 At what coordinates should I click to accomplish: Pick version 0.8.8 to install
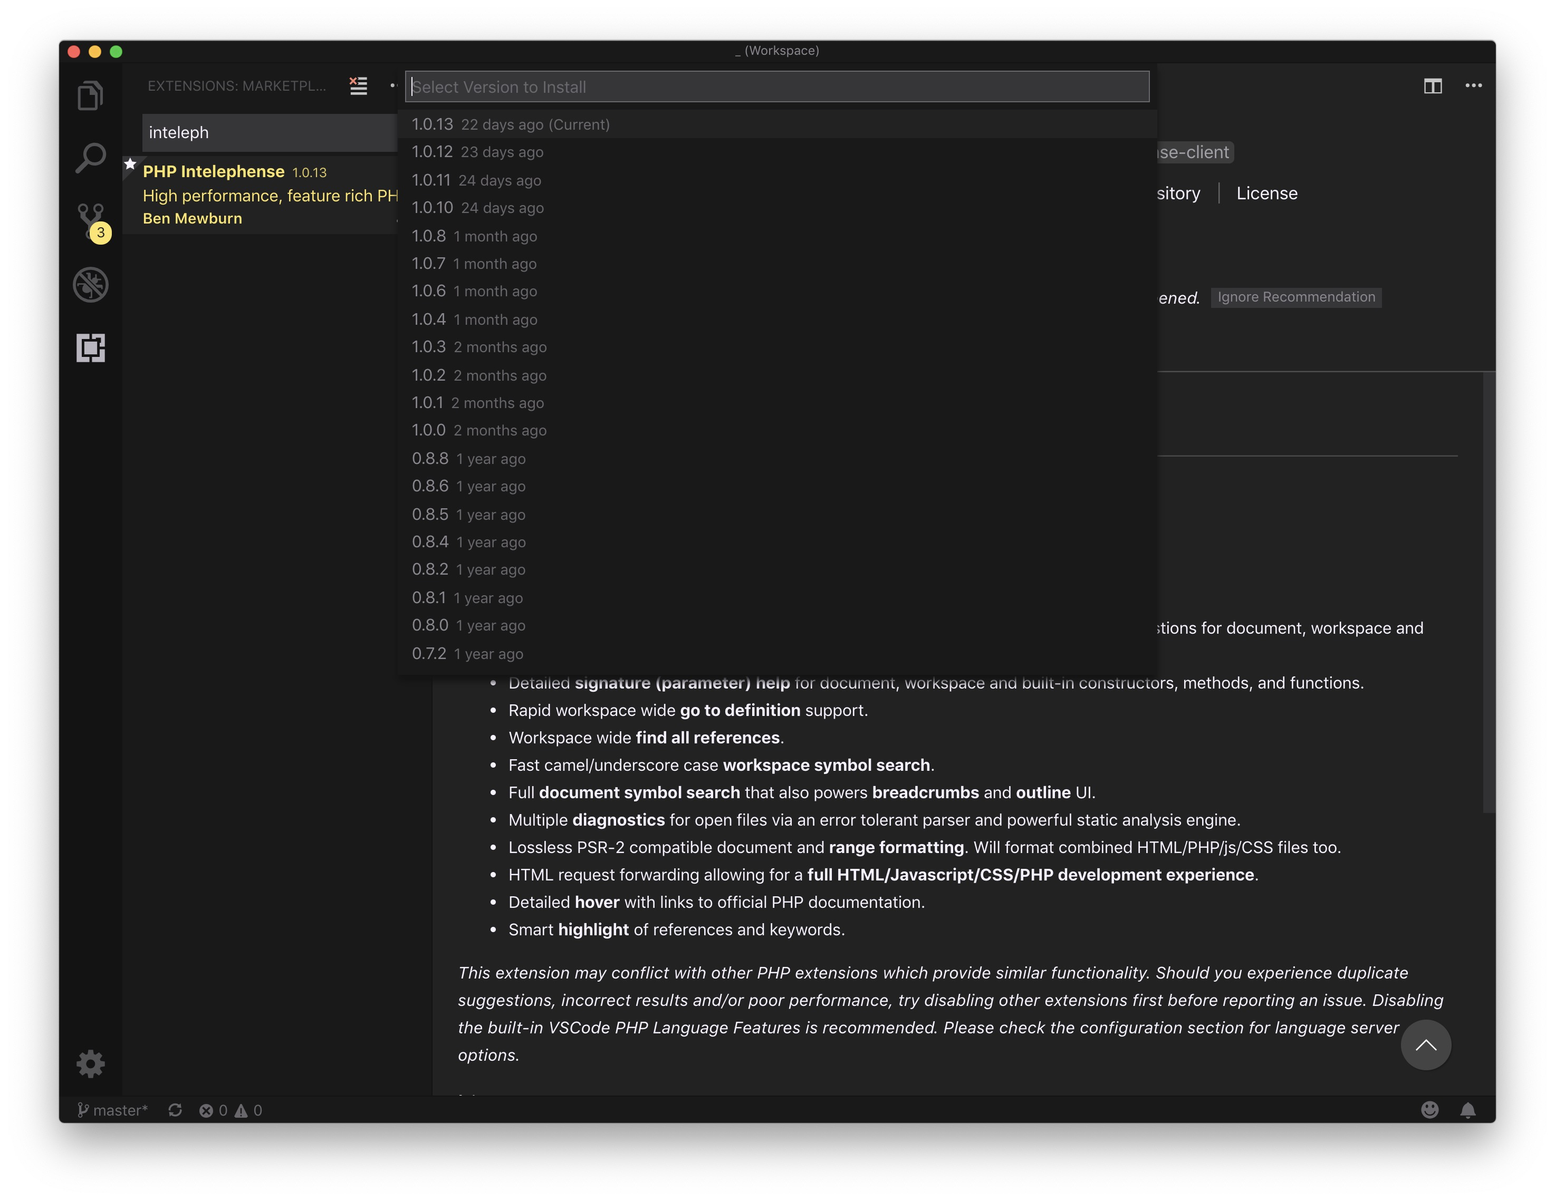(777, 458)
